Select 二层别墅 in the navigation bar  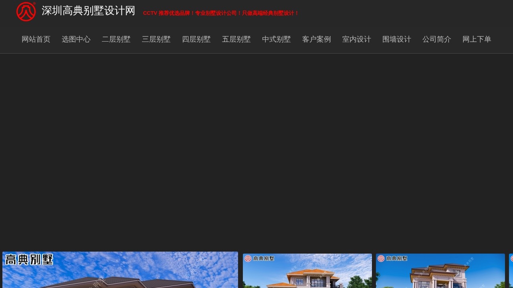pyautogui.click(x=116, y=39)
